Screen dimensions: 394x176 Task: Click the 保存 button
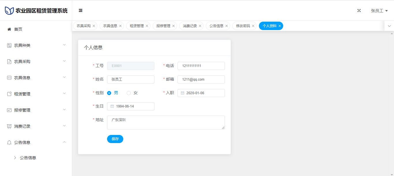tap(115, 139)
